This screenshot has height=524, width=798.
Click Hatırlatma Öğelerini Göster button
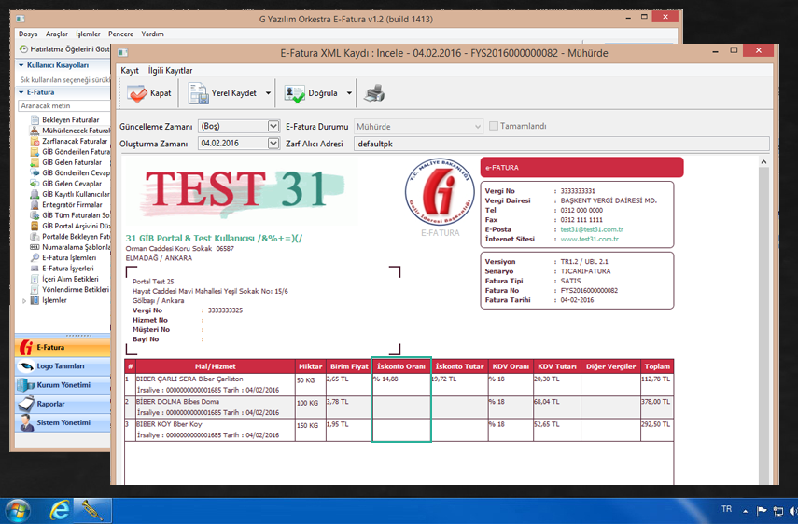[64, 49]
